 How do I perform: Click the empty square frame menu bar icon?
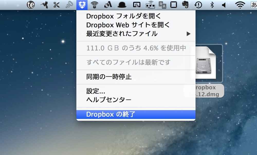coord(173,5)
